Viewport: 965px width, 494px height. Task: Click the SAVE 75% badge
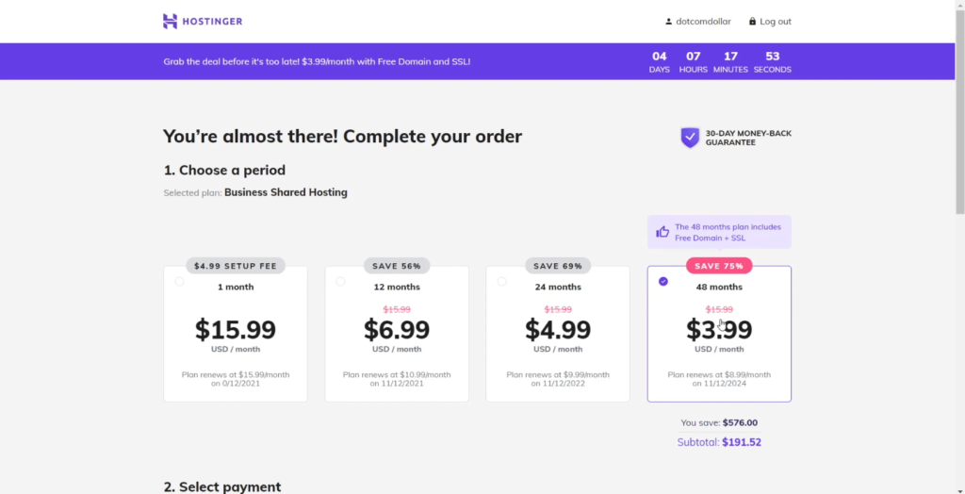(x=719, y=266)
